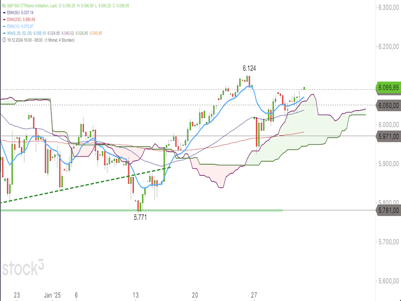Click the EMA(50) value 6.037,14
401x301 pixels.
pos(27,13)
